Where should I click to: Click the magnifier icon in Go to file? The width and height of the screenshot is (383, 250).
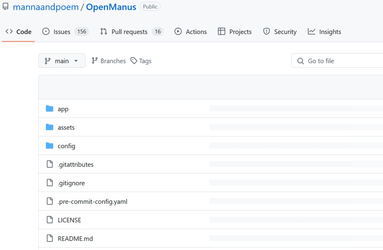[x=300, y=61]
